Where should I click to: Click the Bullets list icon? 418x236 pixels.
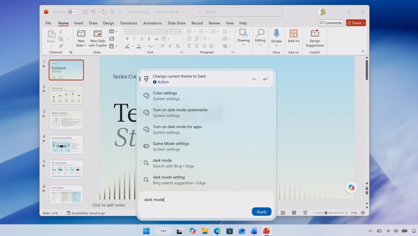(189, 31)
